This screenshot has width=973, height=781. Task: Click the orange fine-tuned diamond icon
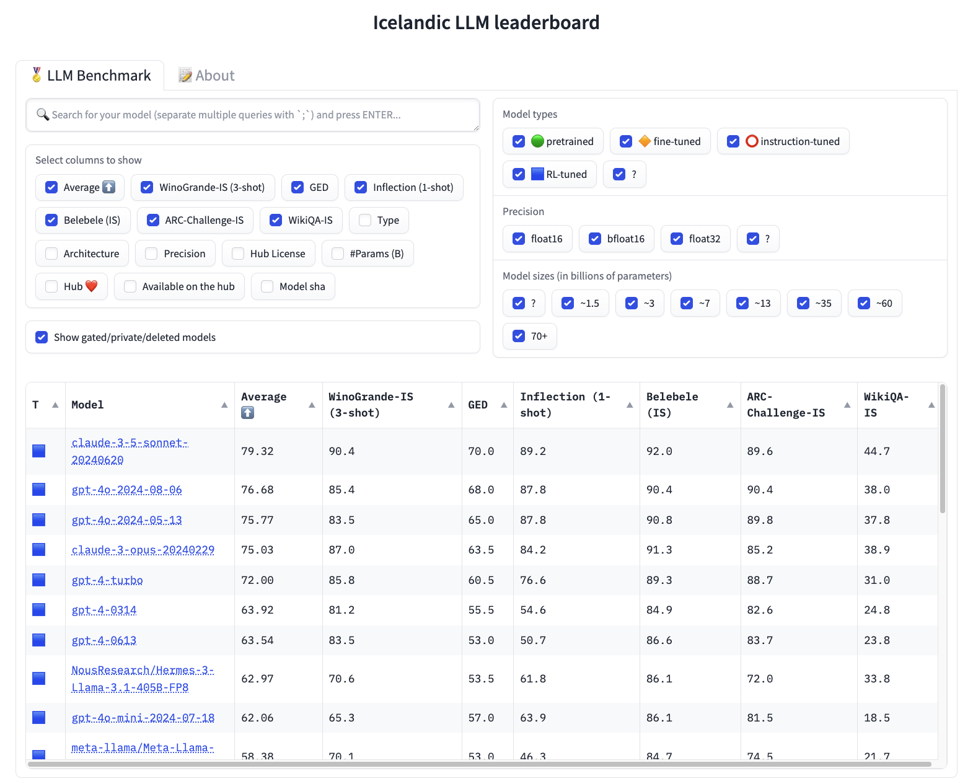click(645, 141)
